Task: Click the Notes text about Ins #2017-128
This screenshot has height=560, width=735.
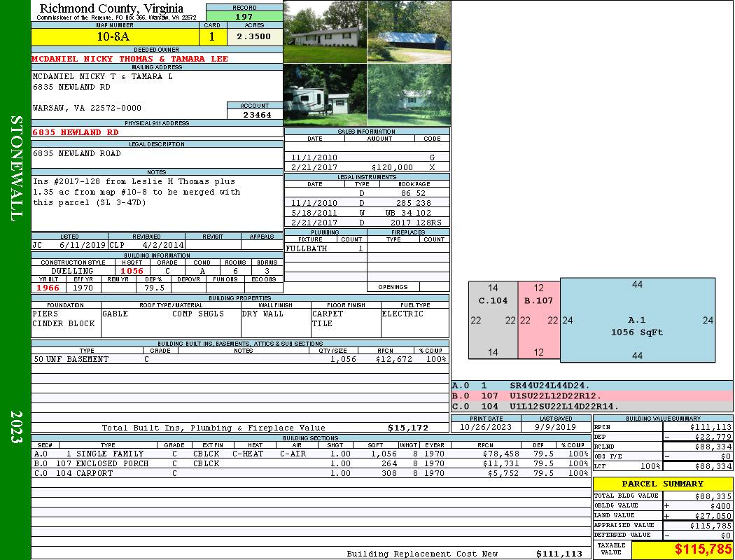Action: [x=136, y=192]
